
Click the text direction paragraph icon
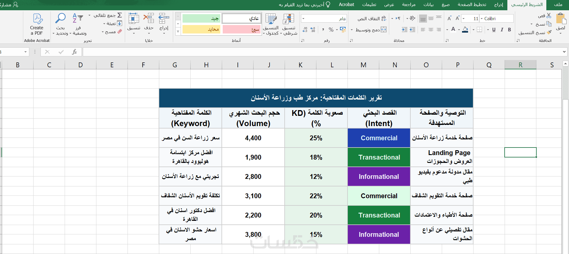tap(398, 18)
